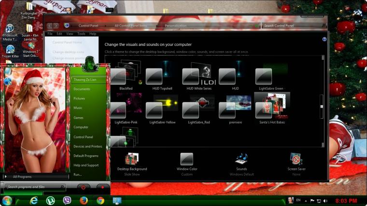
Task: Click the help question mark icon
Action: point(325,39)
